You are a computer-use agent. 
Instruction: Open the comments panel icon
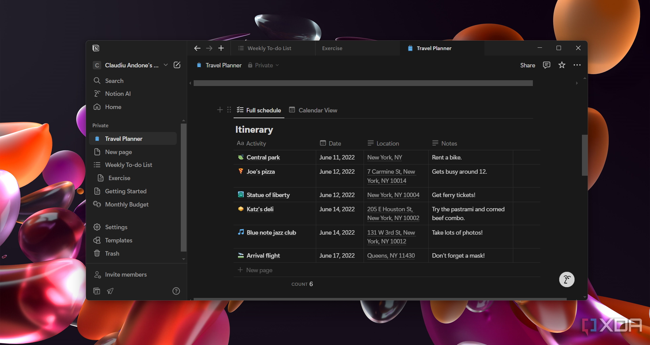(546, 65)
